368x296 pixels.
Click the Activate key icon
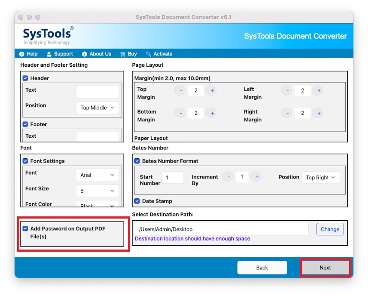click(148, 54)
